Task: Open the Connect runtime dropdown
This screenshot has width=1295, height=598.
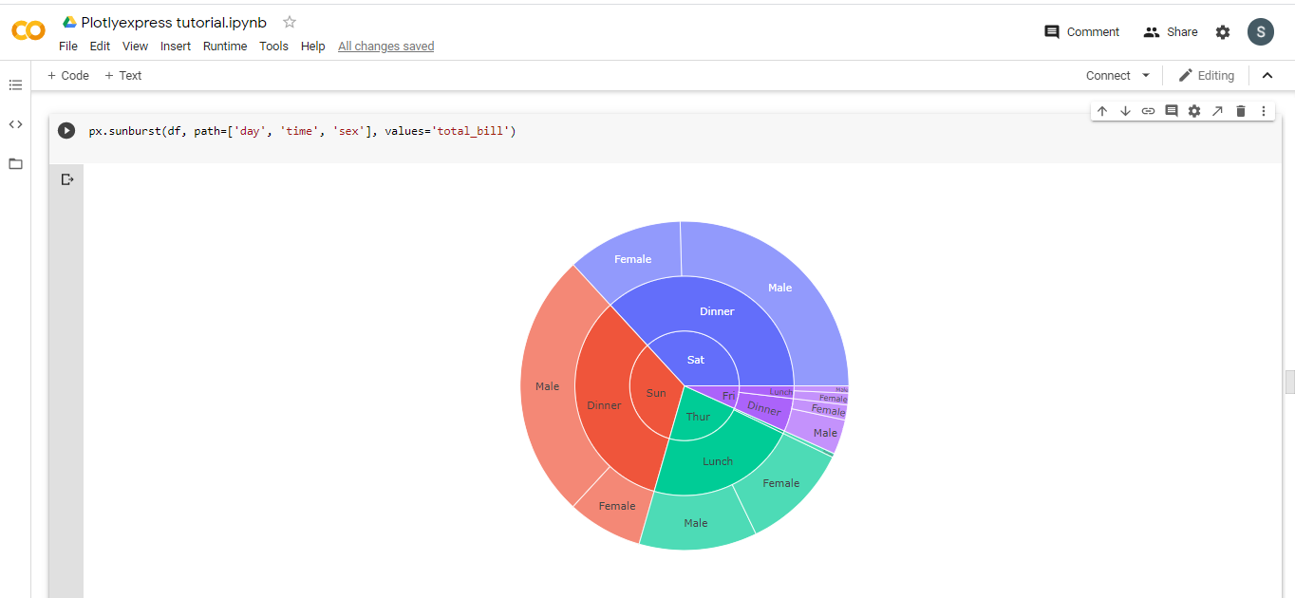Action: (1117, 75)
